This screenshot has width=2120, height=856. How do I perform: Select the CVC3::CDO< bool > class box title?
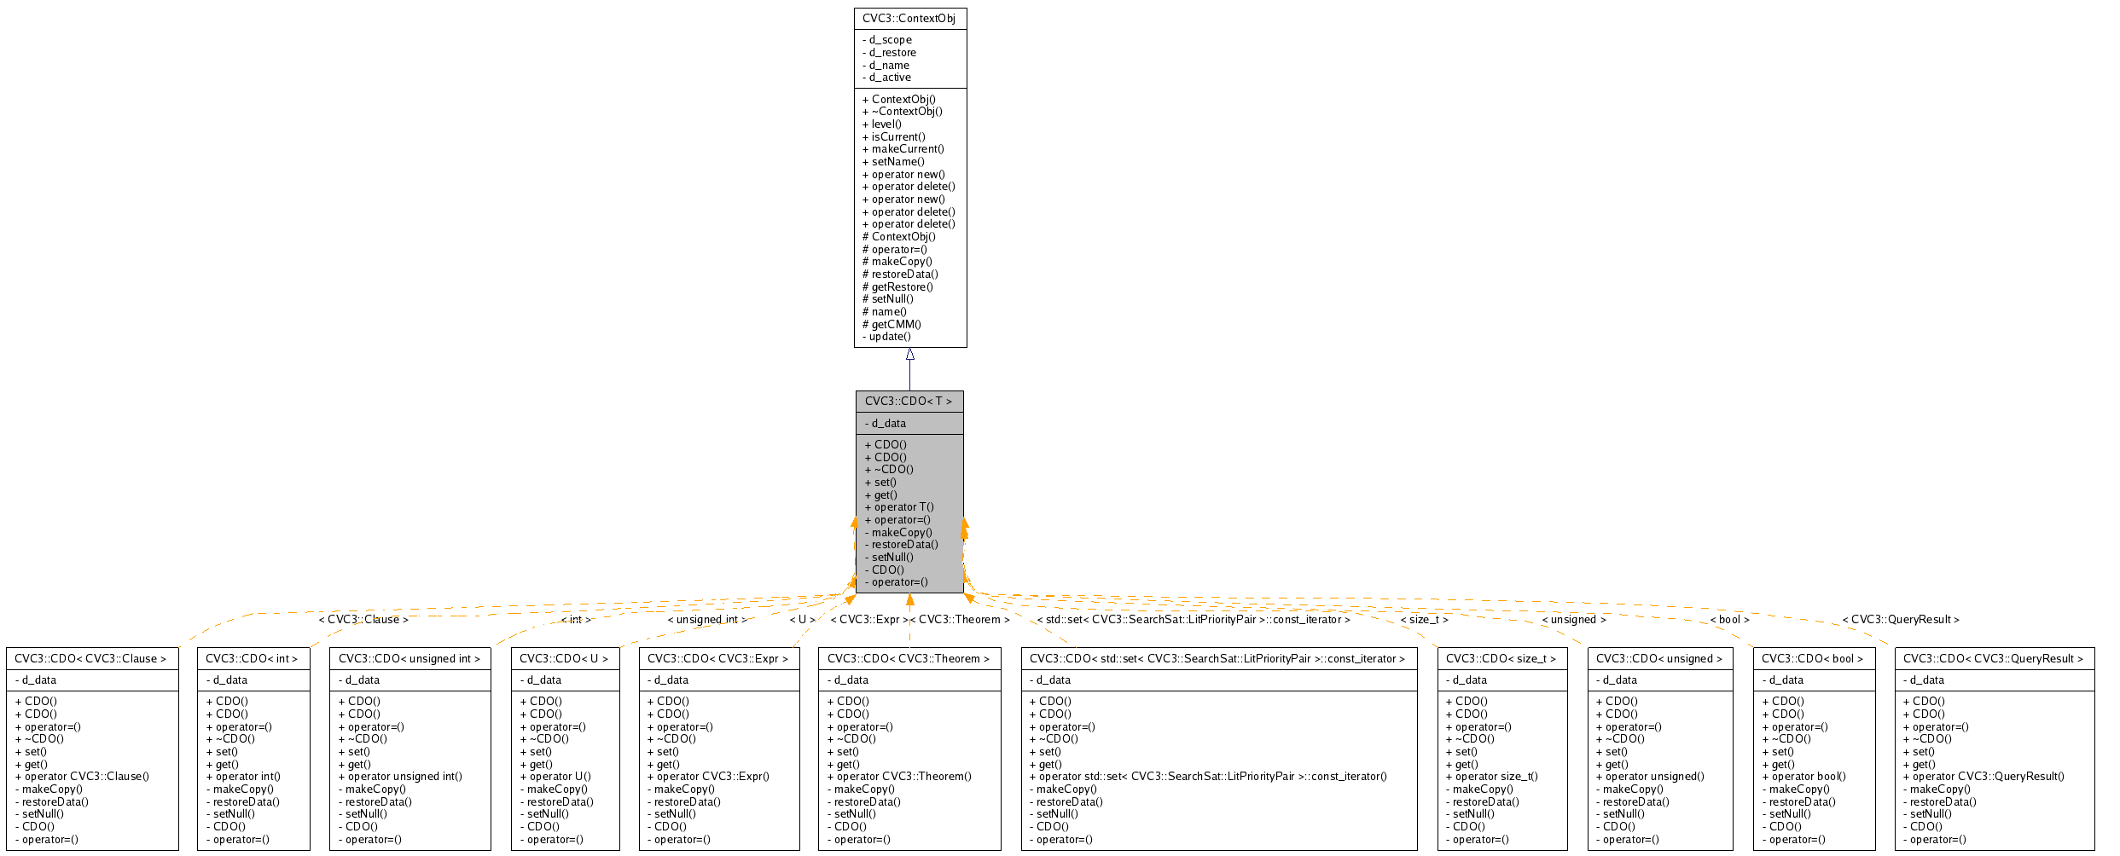coord(1813,659)
